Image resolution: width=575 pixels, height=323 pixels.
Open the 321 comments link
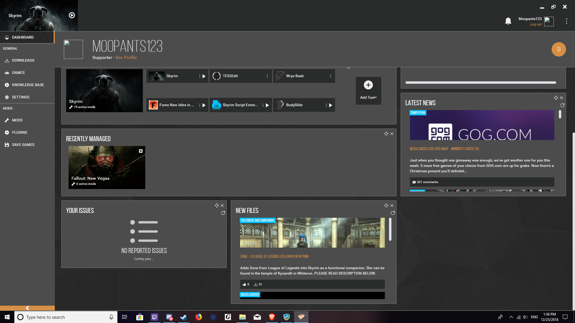[425, 182]
